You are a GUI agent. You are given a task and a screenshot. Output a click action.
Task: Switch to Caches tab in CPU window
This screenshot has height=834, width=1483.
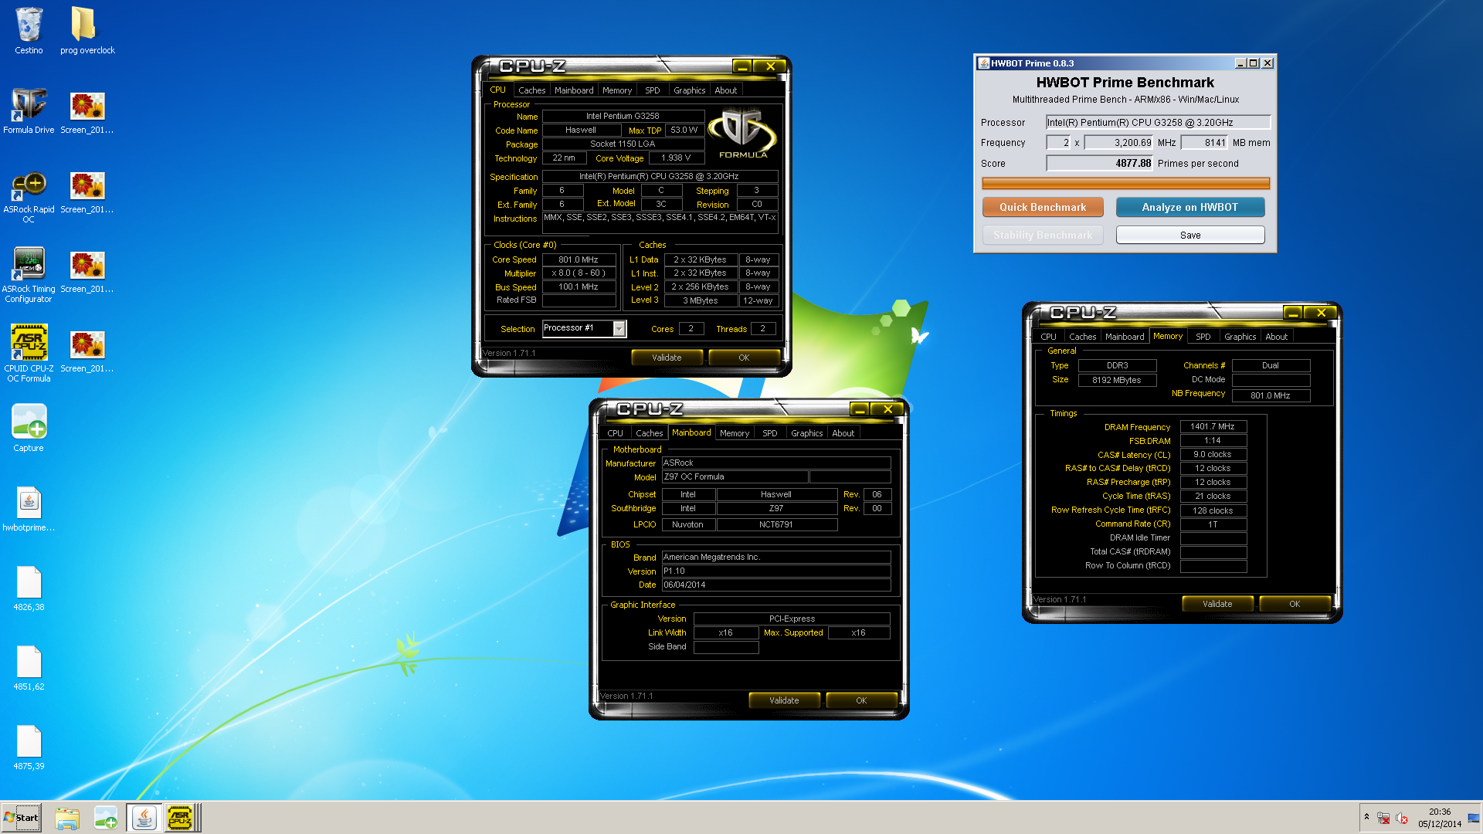531,90
